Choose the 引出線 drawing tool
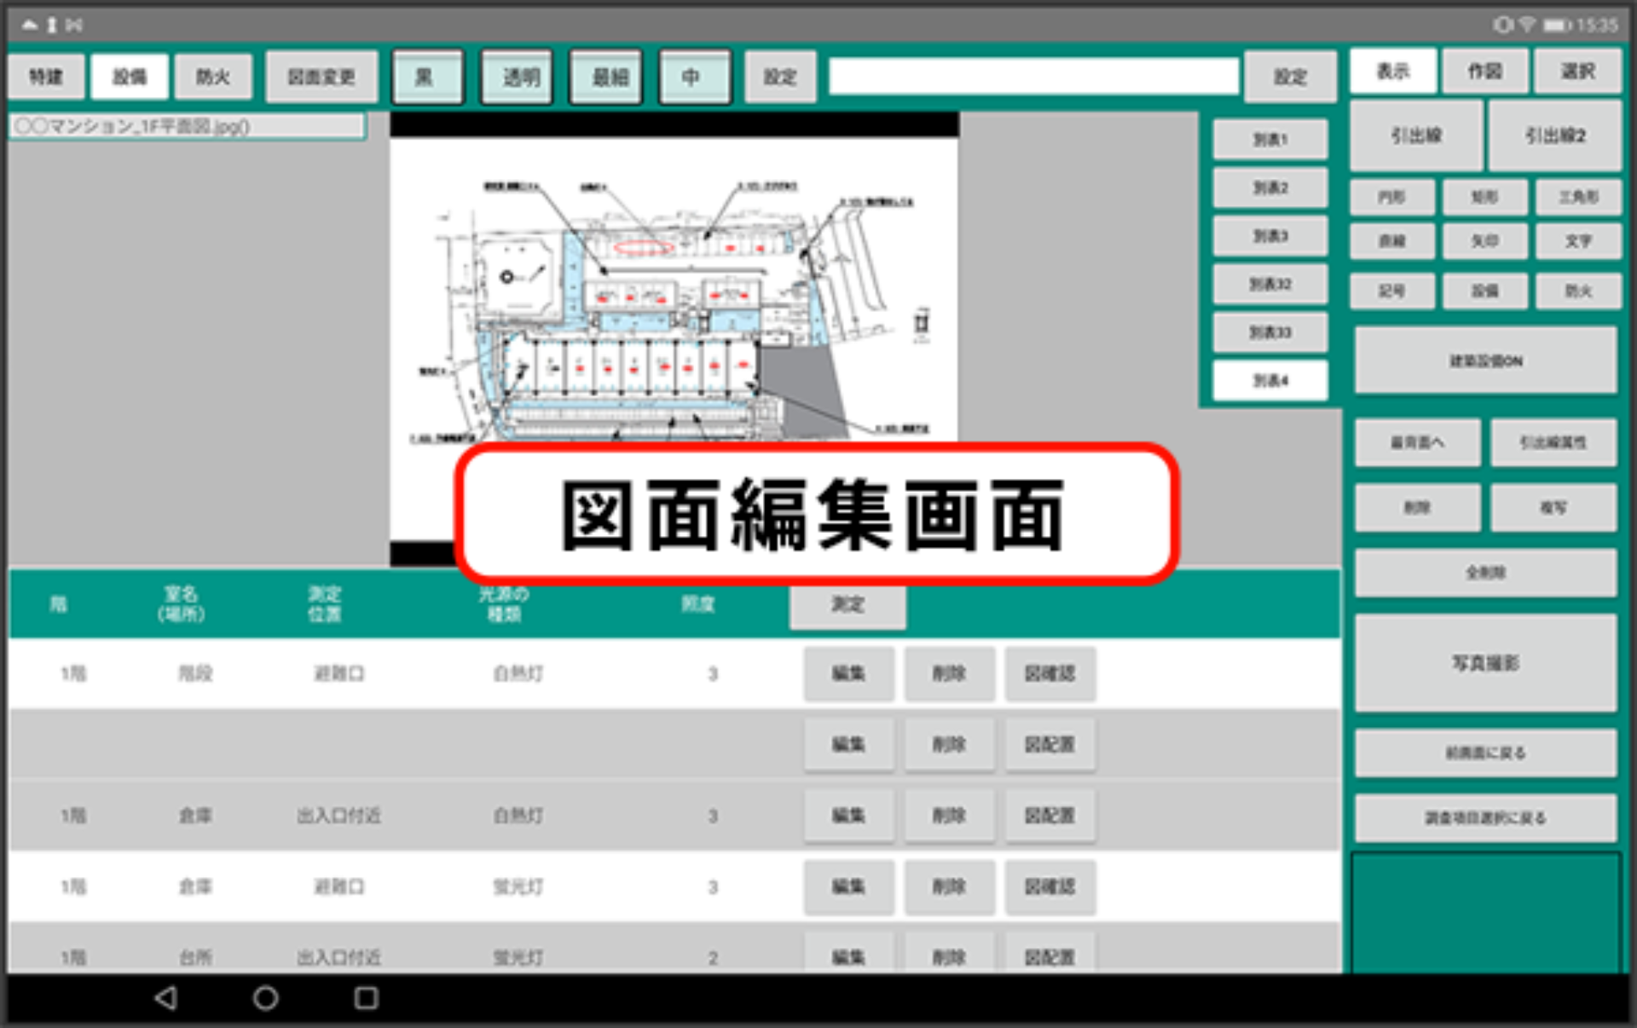Viewport: 1637px width, 1028px height. point(1417,136)
